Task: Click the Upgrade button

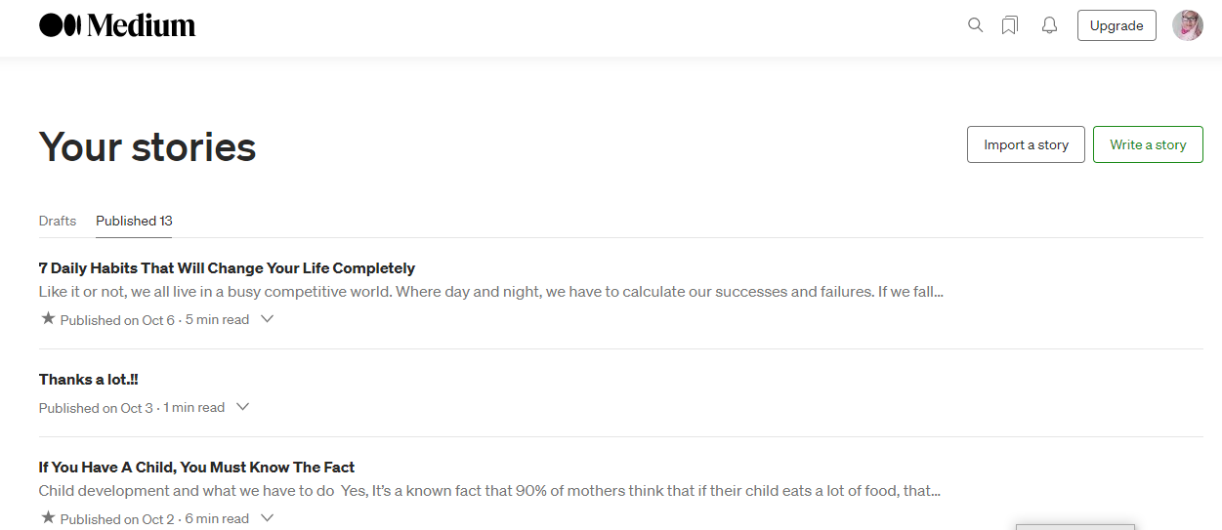Action: [1116, 25]
